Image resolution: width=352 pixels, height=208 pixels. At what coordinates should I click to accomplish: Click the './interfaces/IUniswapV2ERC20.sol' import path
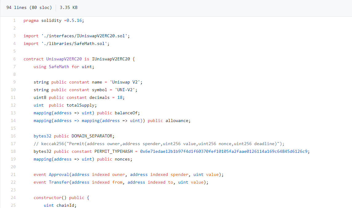(85, 36)
